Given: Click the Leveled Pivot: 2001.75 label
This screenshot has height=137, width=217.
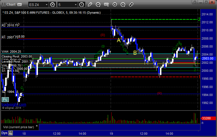Looking at the screenshot, I should point(17,62).
